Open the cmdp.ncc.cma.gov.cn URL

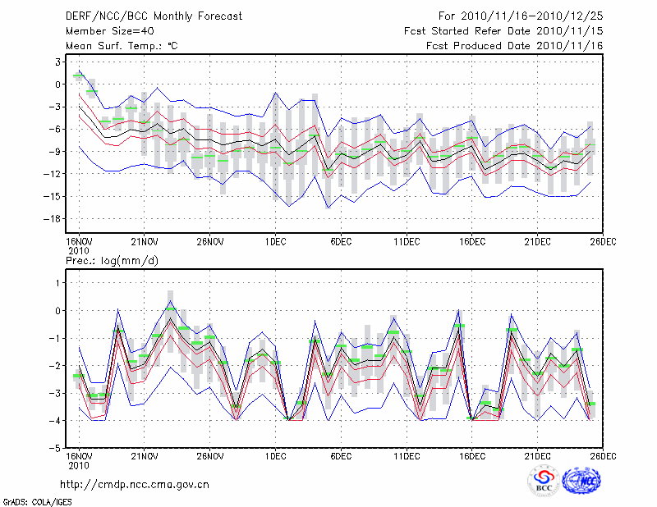pos(135,485)
